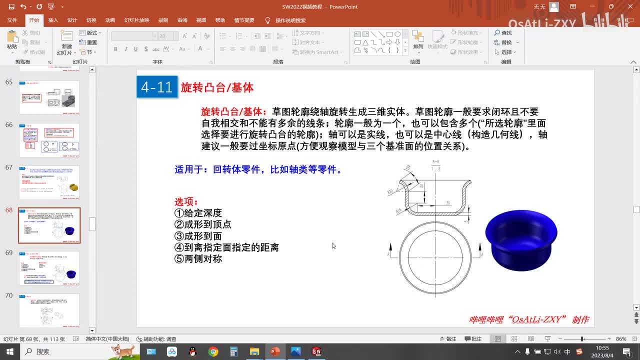Open 选择 selection dropdown
This screenshot has width=640, height=360.
505,52
